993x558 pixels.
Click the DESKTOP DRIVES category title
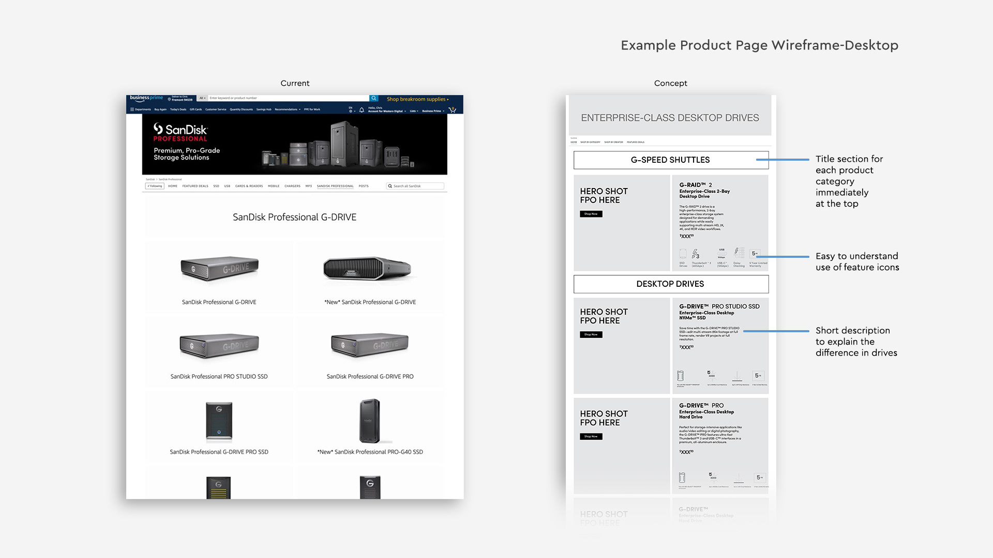tap(670, 284)
